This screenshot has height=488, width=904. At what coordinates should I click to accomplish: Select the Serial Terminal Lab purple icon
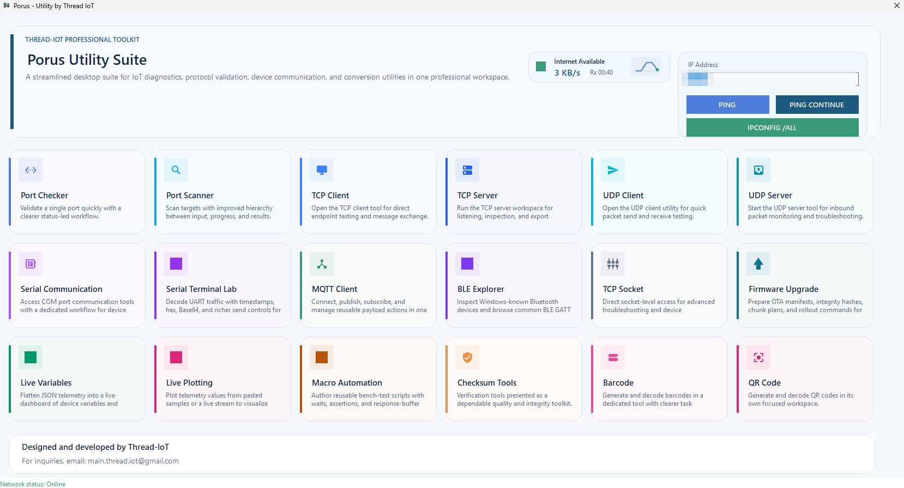[176, 264]
